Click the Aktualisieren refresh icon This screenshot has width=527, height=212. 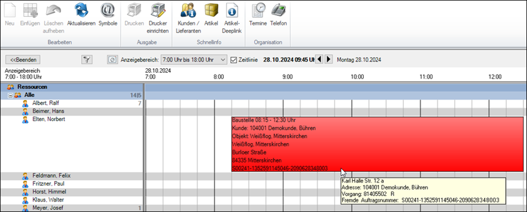(81, 10)
